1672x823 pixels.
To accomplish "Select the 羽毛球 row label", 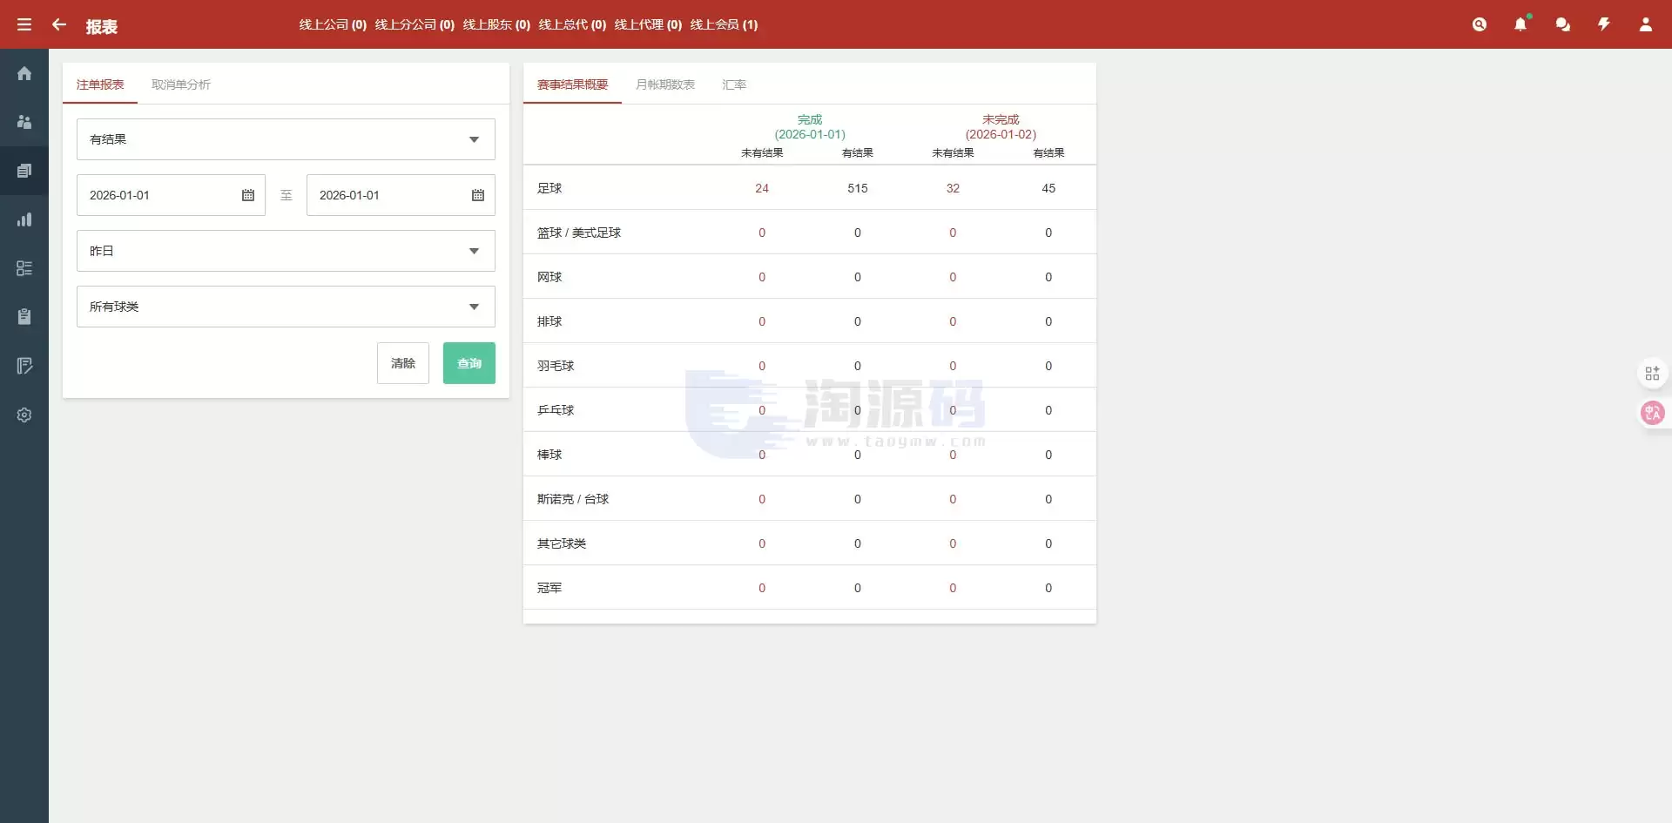I will [x=556, y=366].
